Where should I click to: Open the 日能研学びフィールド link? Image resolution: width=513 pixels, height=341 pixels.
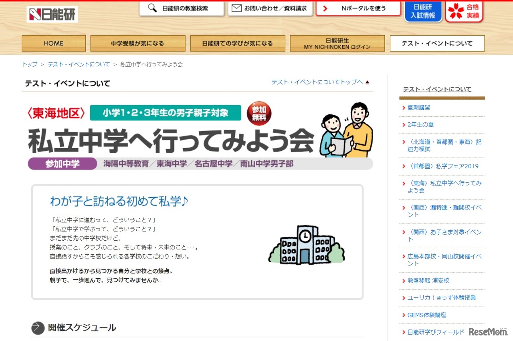point(436,332)
